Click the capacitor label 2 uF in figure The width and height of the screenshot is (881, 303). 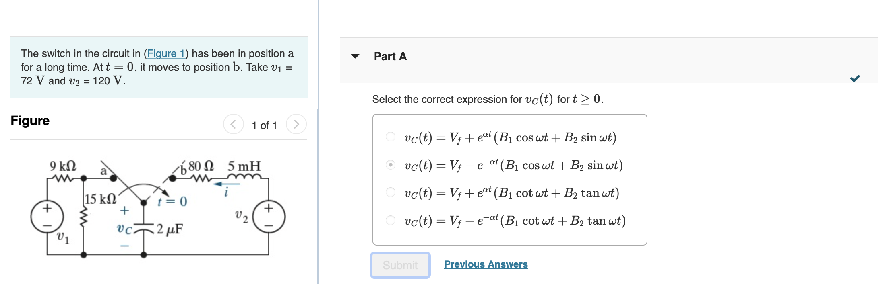pos(168,229)
